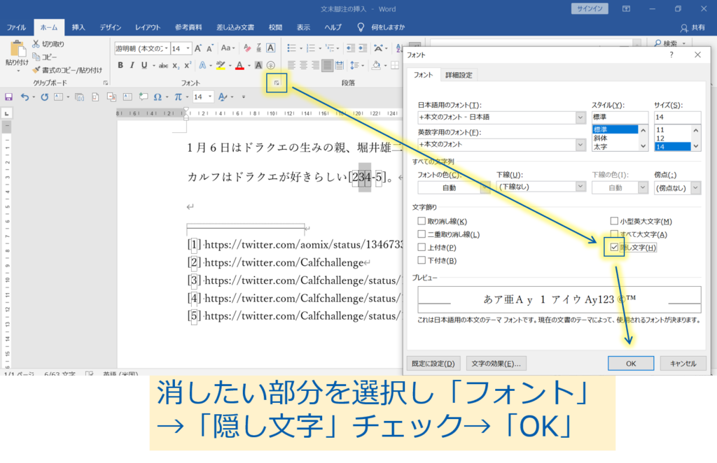Check the 下付き(B) subscript checkbox
This screenshot has width=717, height=463.
(x=422, y=260)
